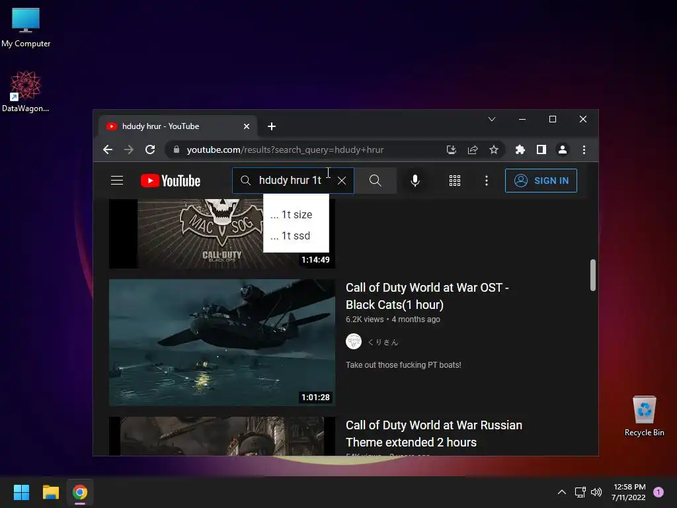
Task: Open the network tray icon
Action: pyautogui.click(x=580, y=492)
